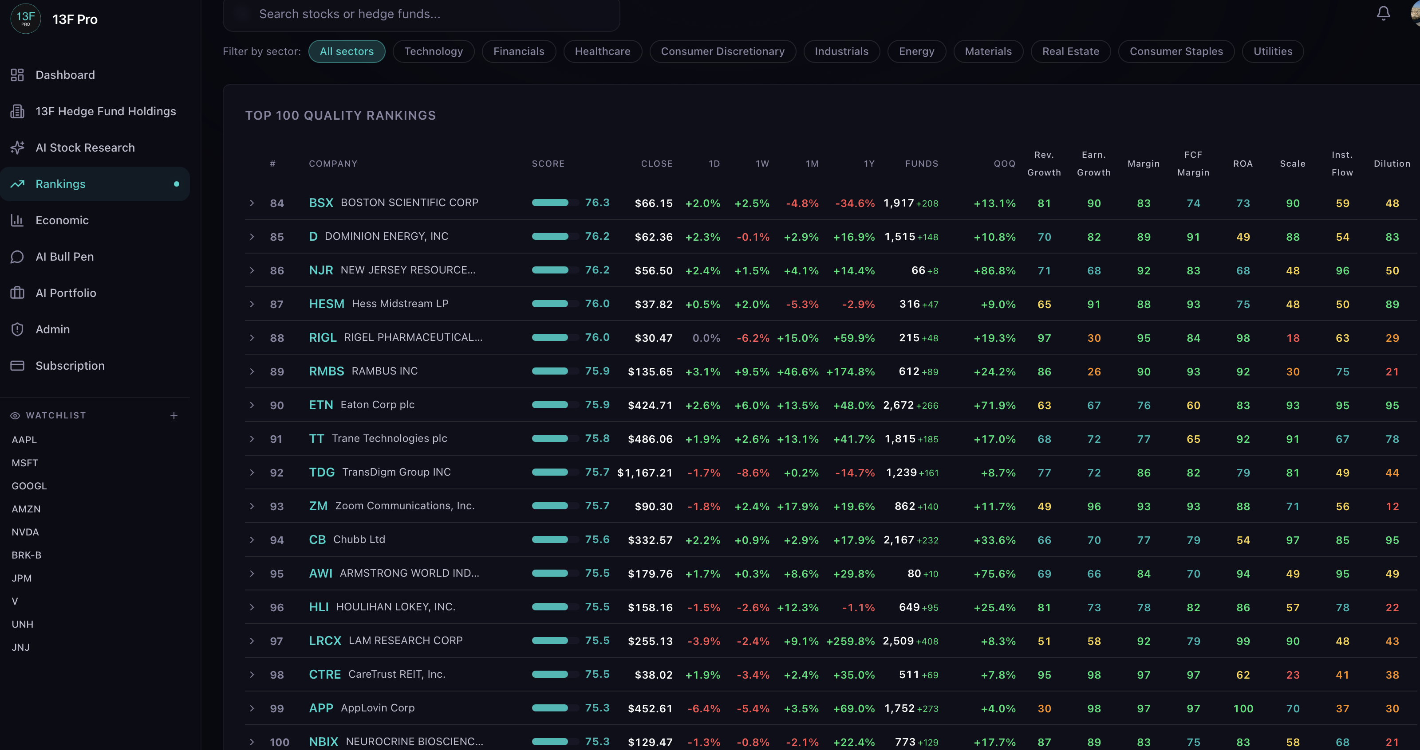Filter by Consumer Discretionary sector

(723, 51)
